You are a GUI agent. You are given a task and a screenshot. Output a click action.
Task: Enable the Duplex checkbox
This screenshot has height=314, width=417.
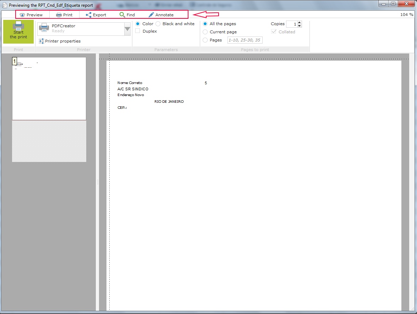(x=138, y=31)
